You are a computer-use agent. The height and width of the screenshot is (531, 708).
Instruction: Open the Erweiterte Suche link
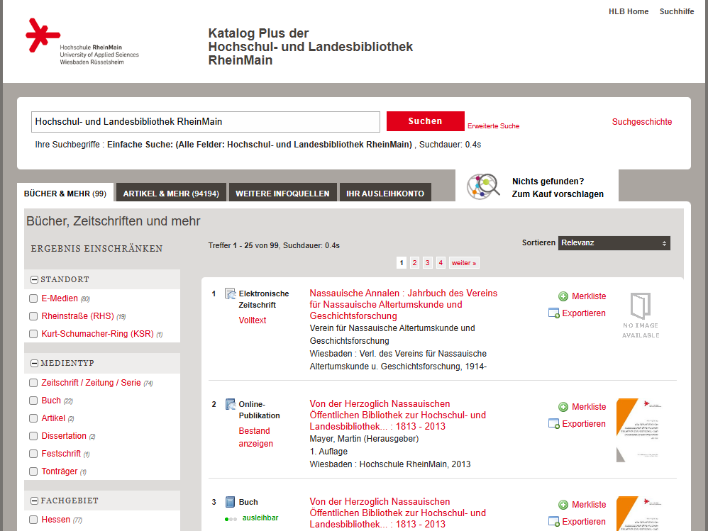pyautogui.click(x=493, y=126)
